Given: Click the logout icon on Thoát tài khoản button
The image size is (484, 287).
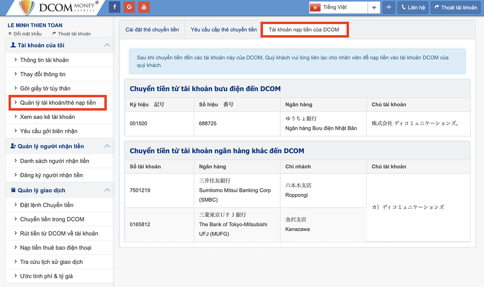Looking at the screenshot, I should 437,7.
